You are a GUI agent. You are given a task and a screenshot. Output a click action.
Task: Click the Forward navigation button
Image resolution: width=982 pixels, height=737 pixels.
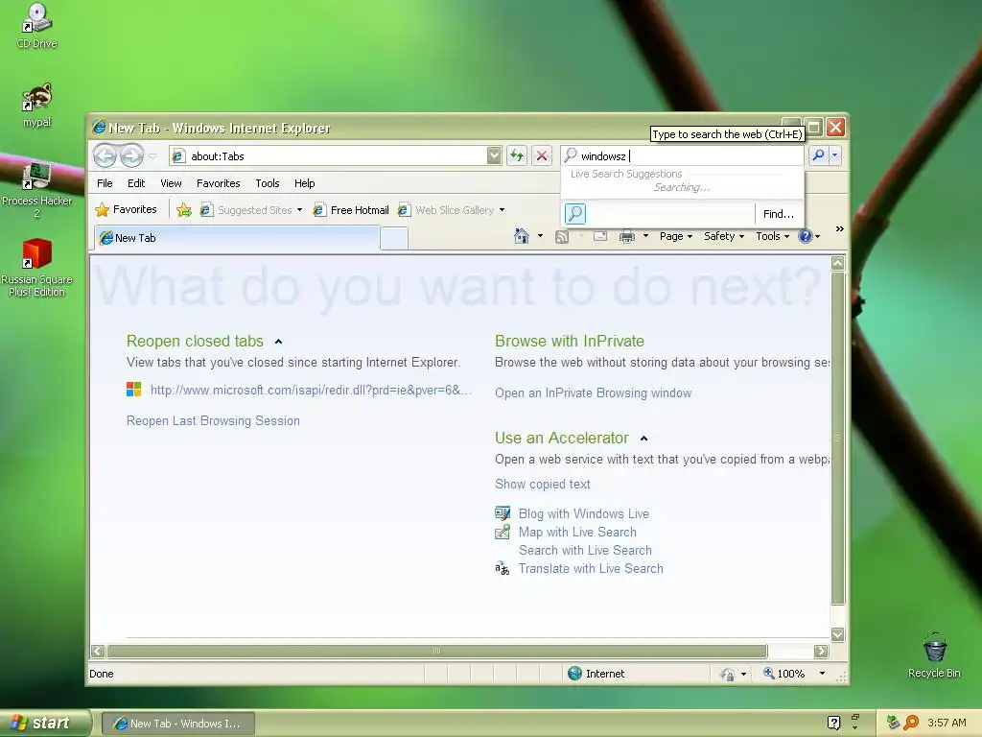click(x=131, y=155)
